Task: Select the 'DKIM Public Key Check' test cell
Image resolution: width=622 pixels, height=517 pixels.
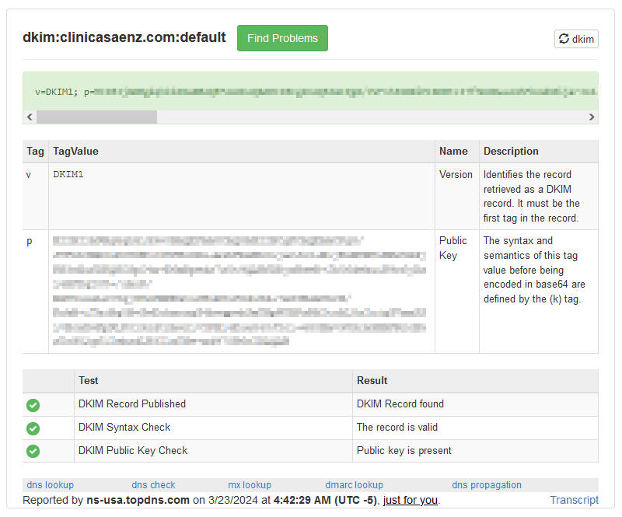Action: click(x=213, y=451)
